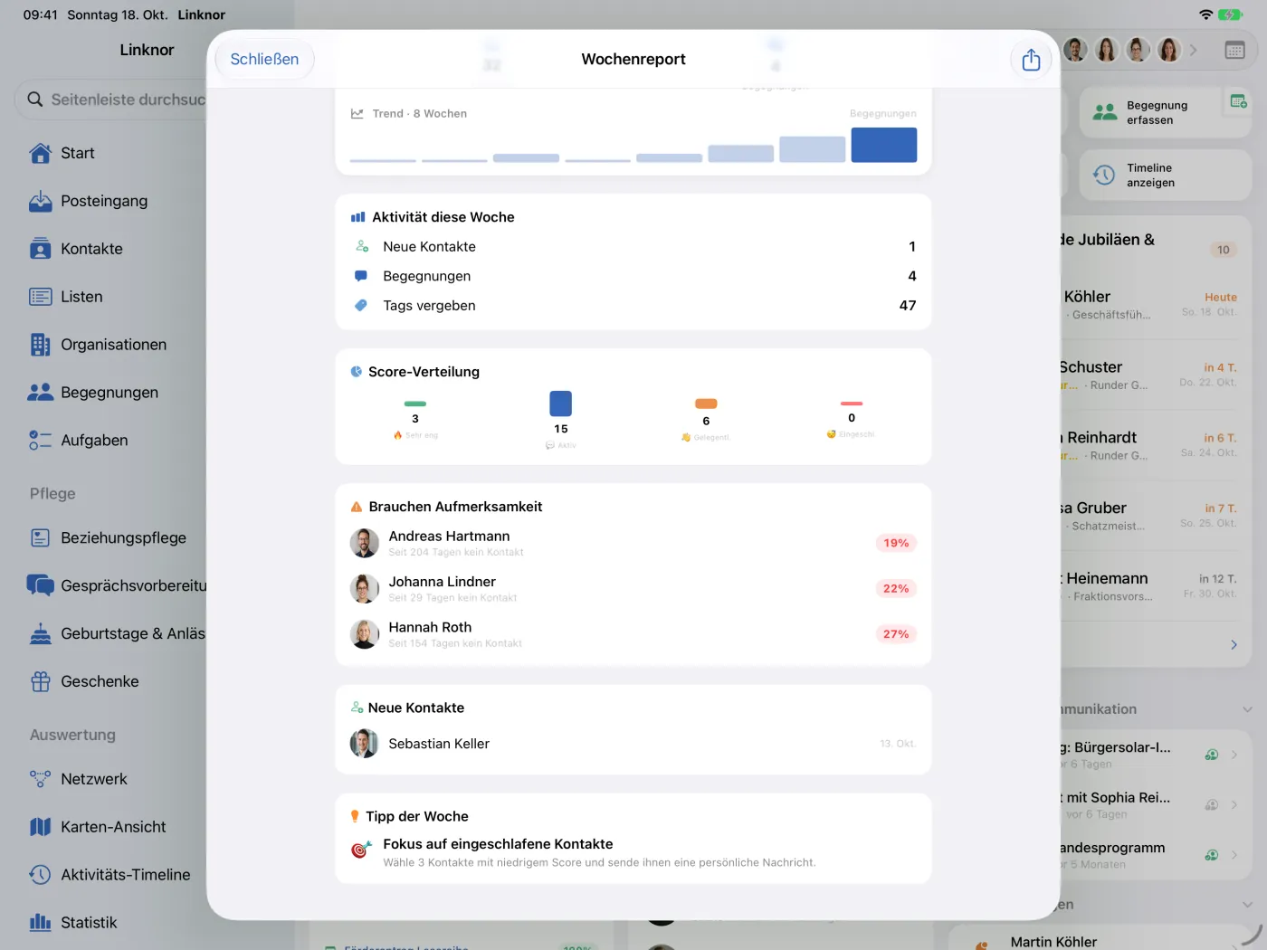
Task: Select Johanna Lindner in Brauchen Aufmerksamkeit
Action: pos(633,589)
